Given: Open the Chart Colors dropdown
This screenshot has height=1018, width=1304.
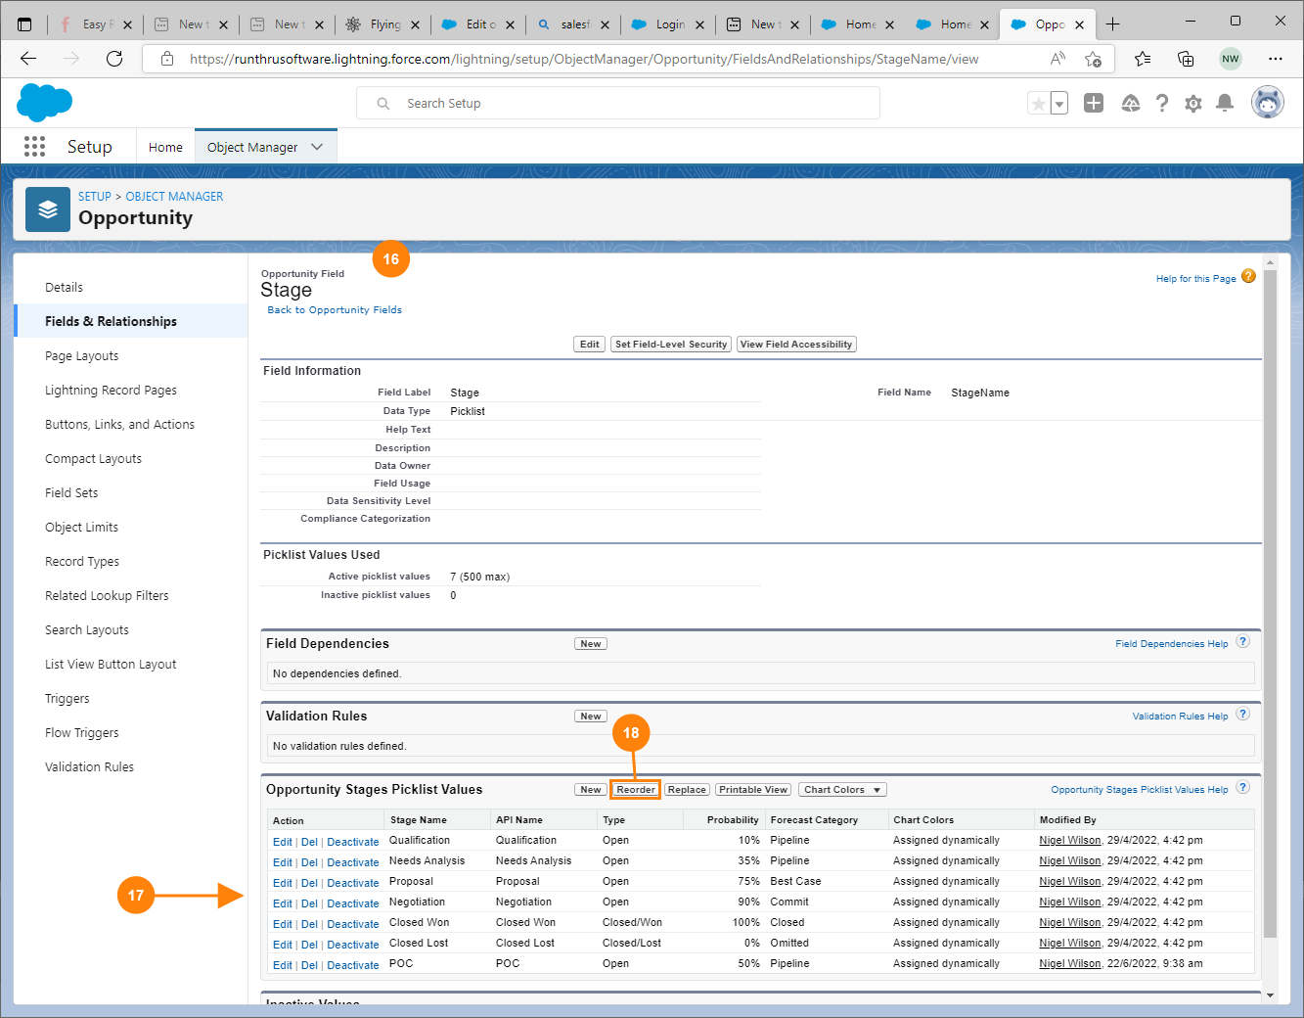Looking at the screenshot, I should tap(842, 790).
